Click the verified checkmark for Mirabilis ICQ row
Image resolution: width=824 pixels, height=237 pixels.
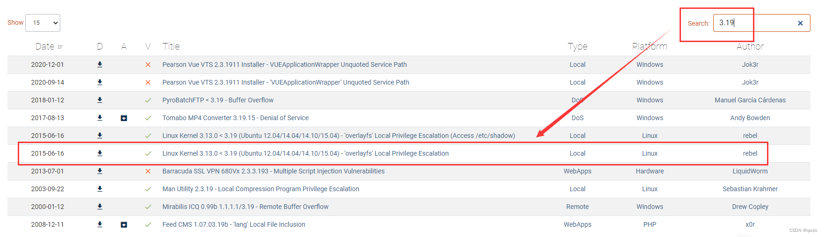pos(148,207)
